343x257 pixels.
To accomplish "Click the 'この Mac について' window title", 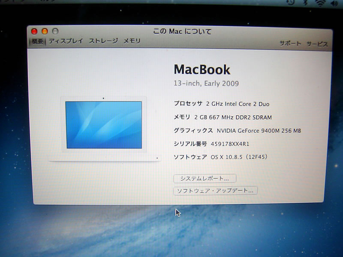I will (182, 31).
